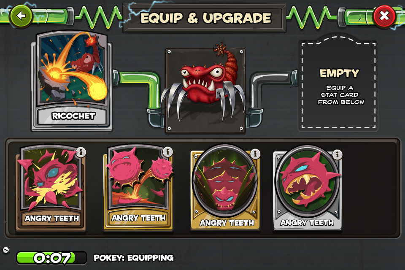This screenshot has width=405, height=270.
Task: Open info on the gold two-monster Angry Teeth card
Action: [167, 152]
